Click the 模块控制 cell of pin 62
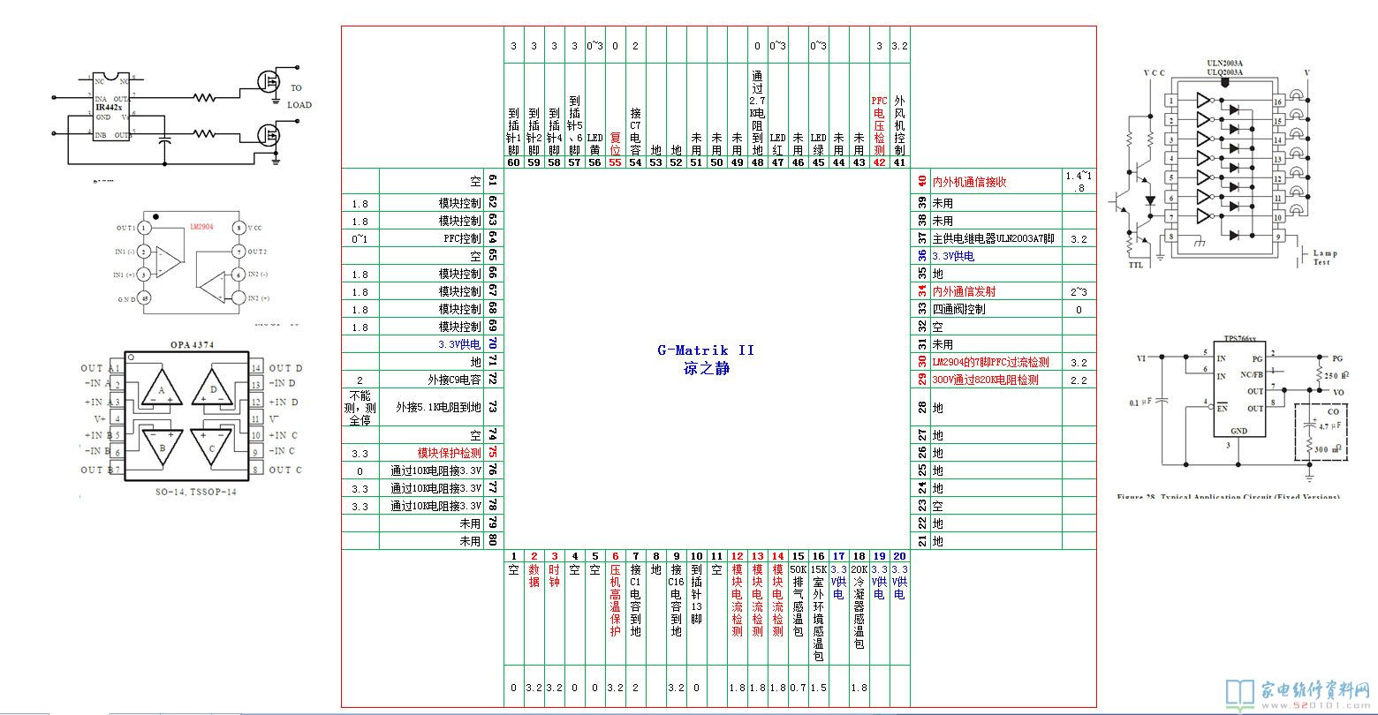 (x=432, y=203)
